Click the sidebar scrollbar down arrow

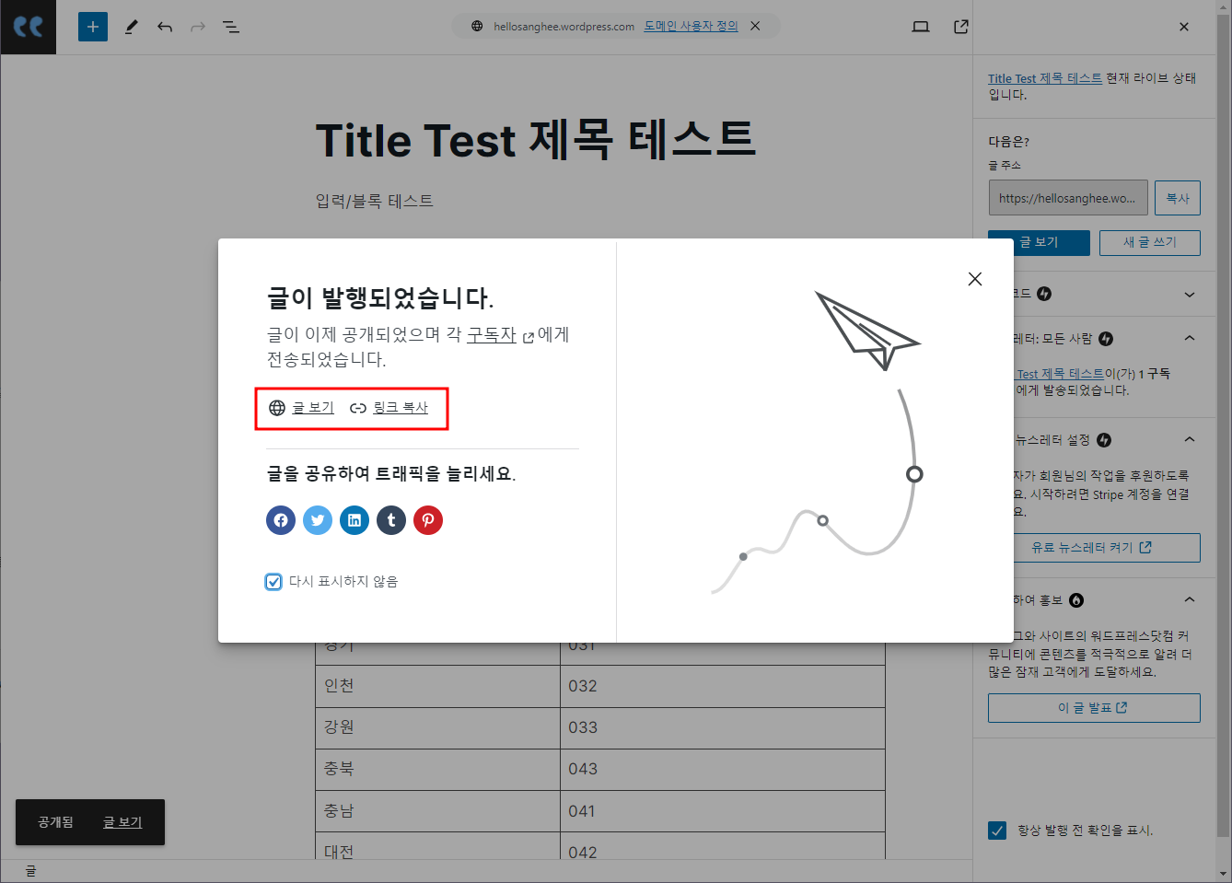[1224, 873]
